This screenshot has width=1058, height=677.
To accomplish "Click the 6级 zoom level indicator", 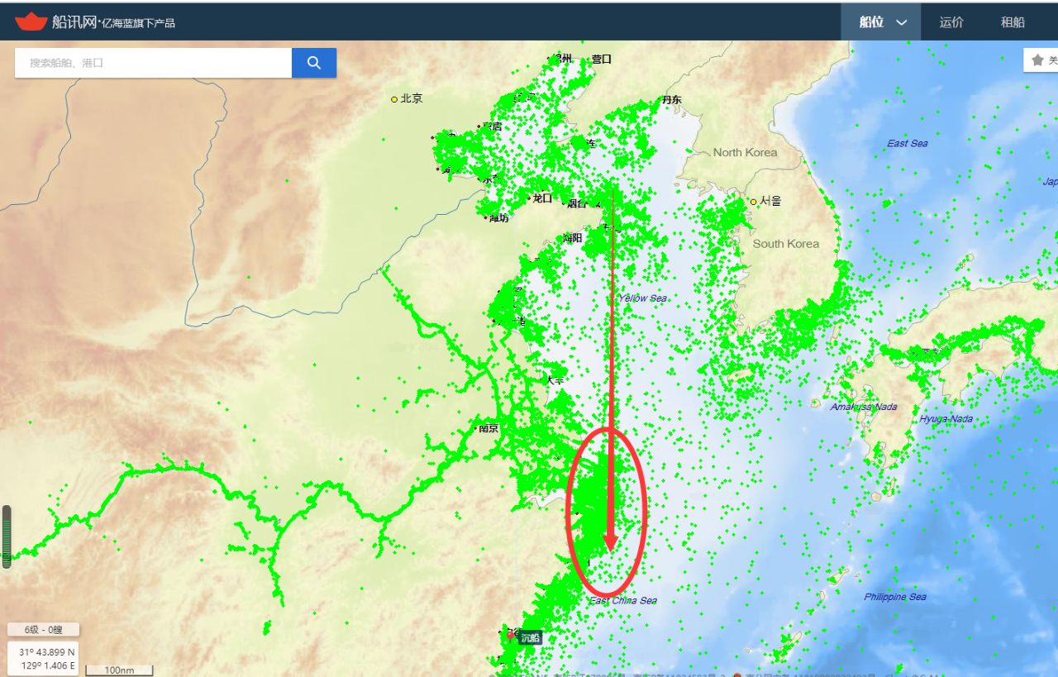I will [43, 629].
